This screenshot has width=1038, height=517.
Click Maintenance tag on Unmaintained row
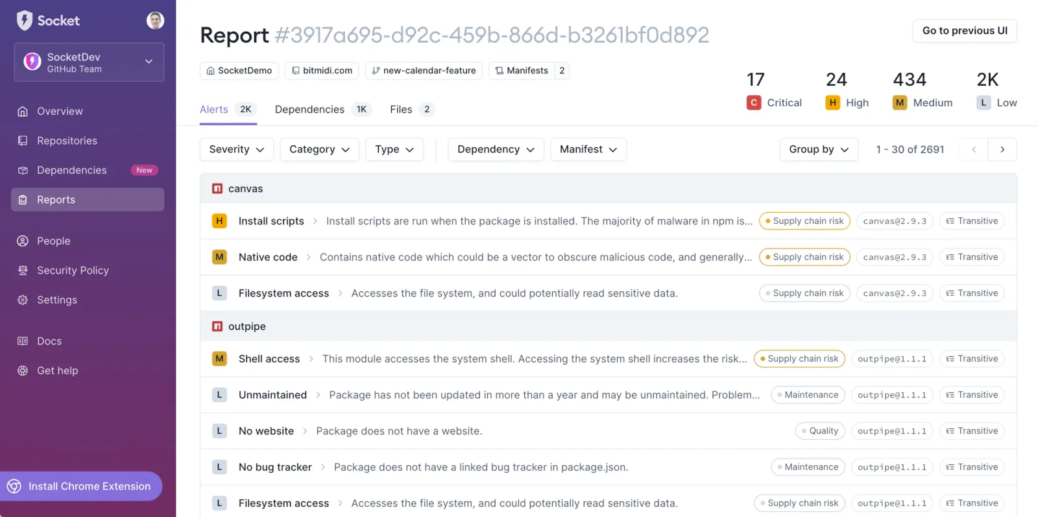[808, 395]
